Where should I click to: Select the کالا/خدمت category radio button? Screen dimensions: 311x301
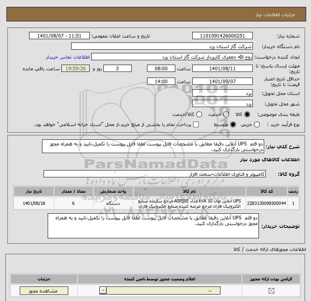pyautogui.click(x=199, y=114)
